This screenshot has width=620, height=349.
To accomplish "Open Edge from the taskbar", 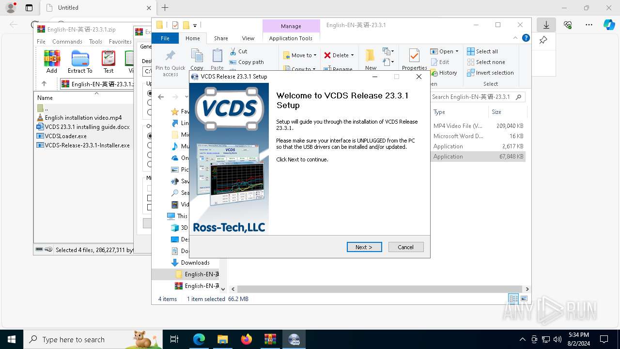I will tap(199, 339).
